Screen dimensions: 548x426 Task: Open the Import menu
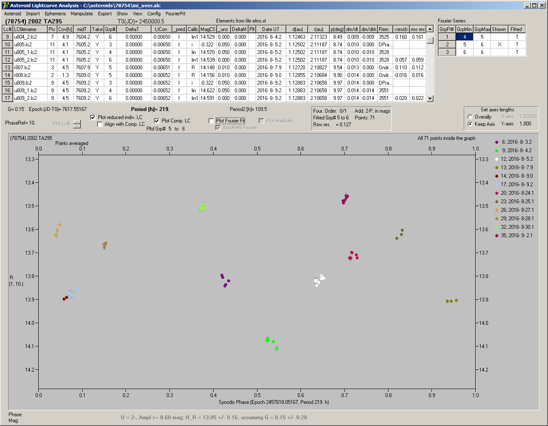33,14
